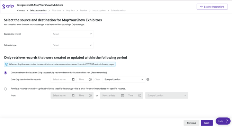Go to the Map data step
Screen dimensions: 232x127
pyautogui.click(x=70, y=10)
